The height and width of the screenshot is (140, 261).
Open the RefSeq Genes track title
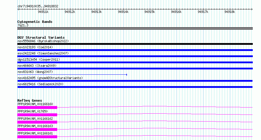(x=30, y=100)
